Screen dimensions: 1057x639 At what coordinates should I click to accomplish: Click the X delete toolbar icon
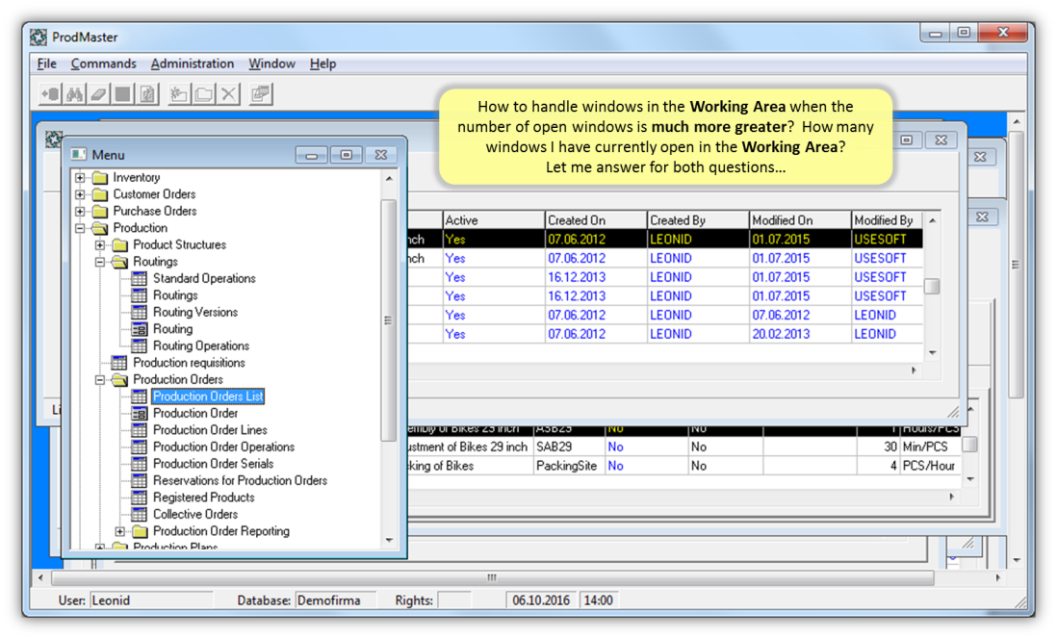[x=228, y=94]
